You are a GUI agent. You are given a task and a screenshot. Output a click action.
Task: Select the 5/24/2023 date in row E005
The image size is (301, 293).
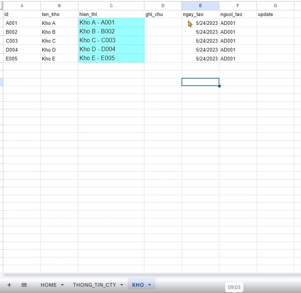(x=200, y=59)
